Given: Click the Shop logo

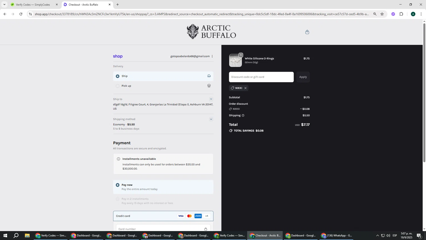Looking at the screenshot, I should point(118,56).
